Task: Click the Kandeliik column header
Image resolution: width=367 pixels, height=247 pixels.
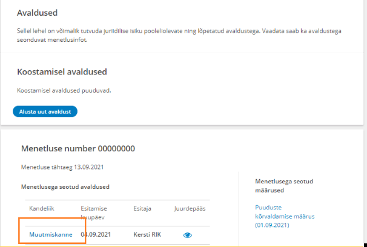Action: (42, 208)
